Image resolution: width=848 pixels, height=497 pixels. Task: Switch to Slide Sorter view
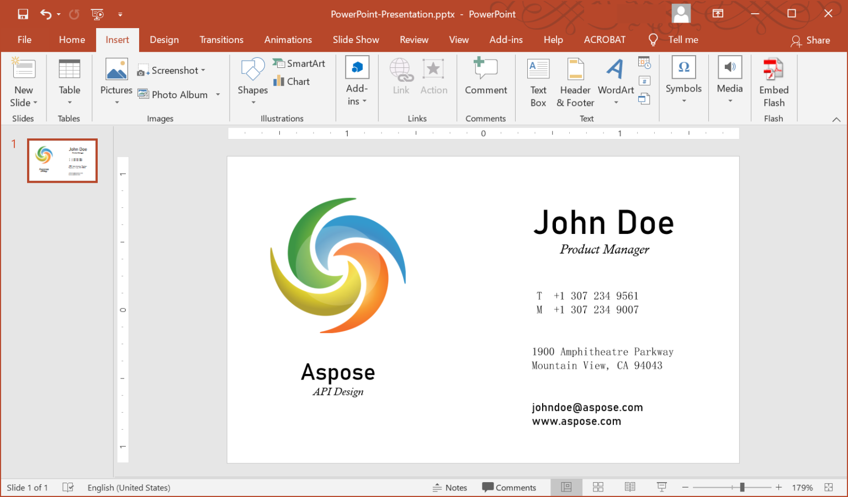point(598,487)
